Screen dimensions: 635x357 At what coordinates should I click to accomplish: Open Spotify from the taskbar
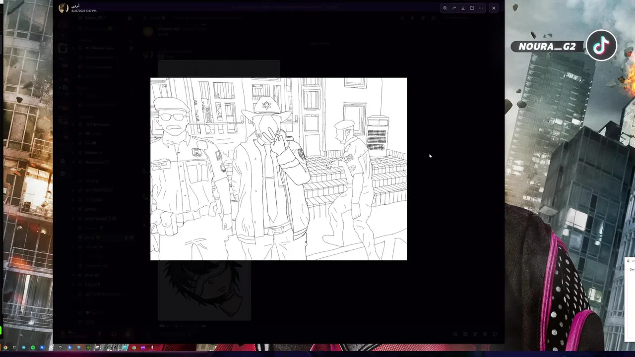[33, 348]
